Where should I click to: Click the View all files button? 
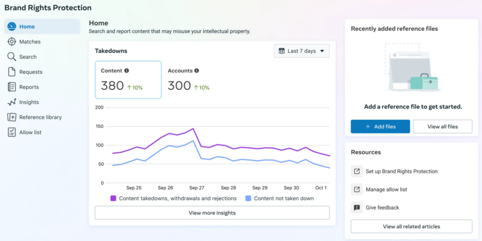pyautogui.click(x=442, y=127)
